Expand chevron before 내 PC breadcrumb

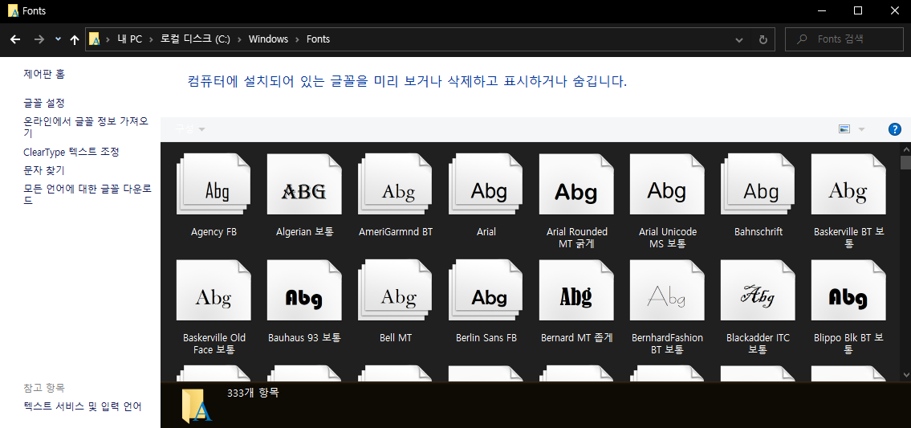pyautogui.click(x=108, y=39)
